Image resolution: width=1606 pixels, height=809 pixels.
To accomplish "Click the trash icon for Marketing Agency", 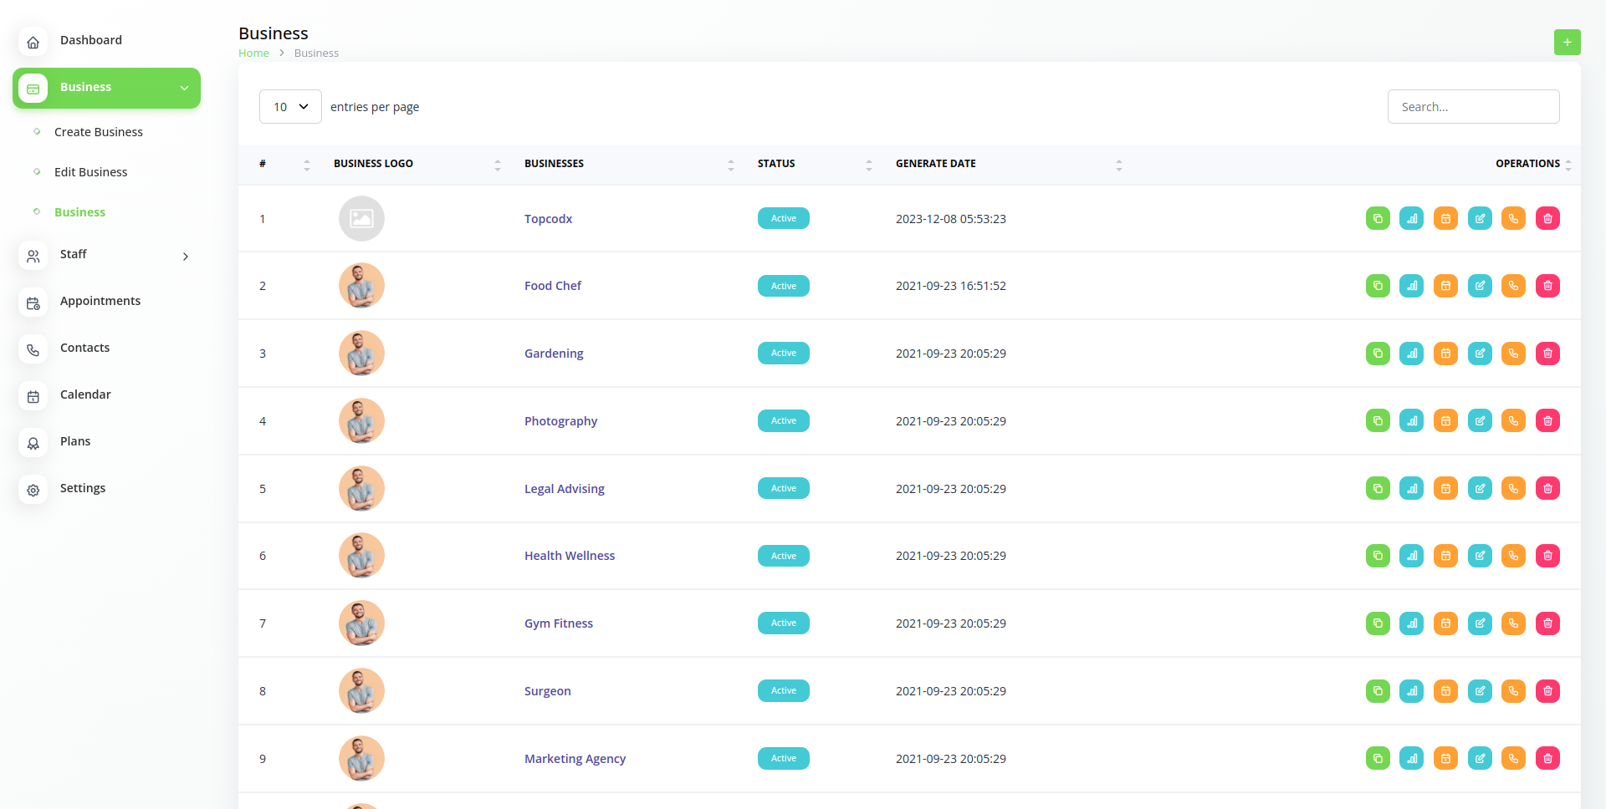I will tap(1547, 759).
